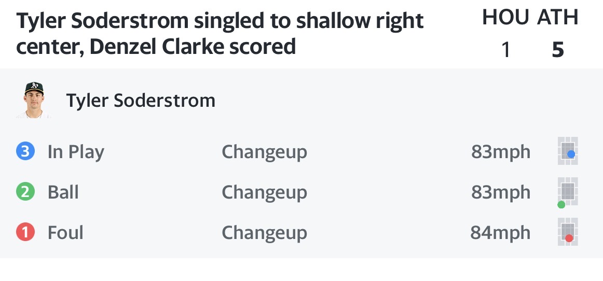Click the In Play result label

[76, 152]
